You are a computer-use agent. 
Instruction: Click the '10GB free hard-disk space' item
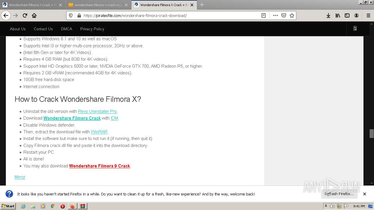[x=49, y=80]
